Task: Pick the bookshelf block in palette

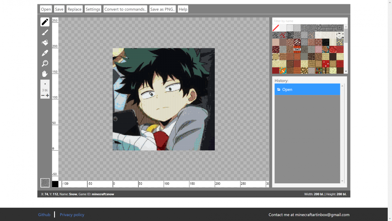Action: 318,71
